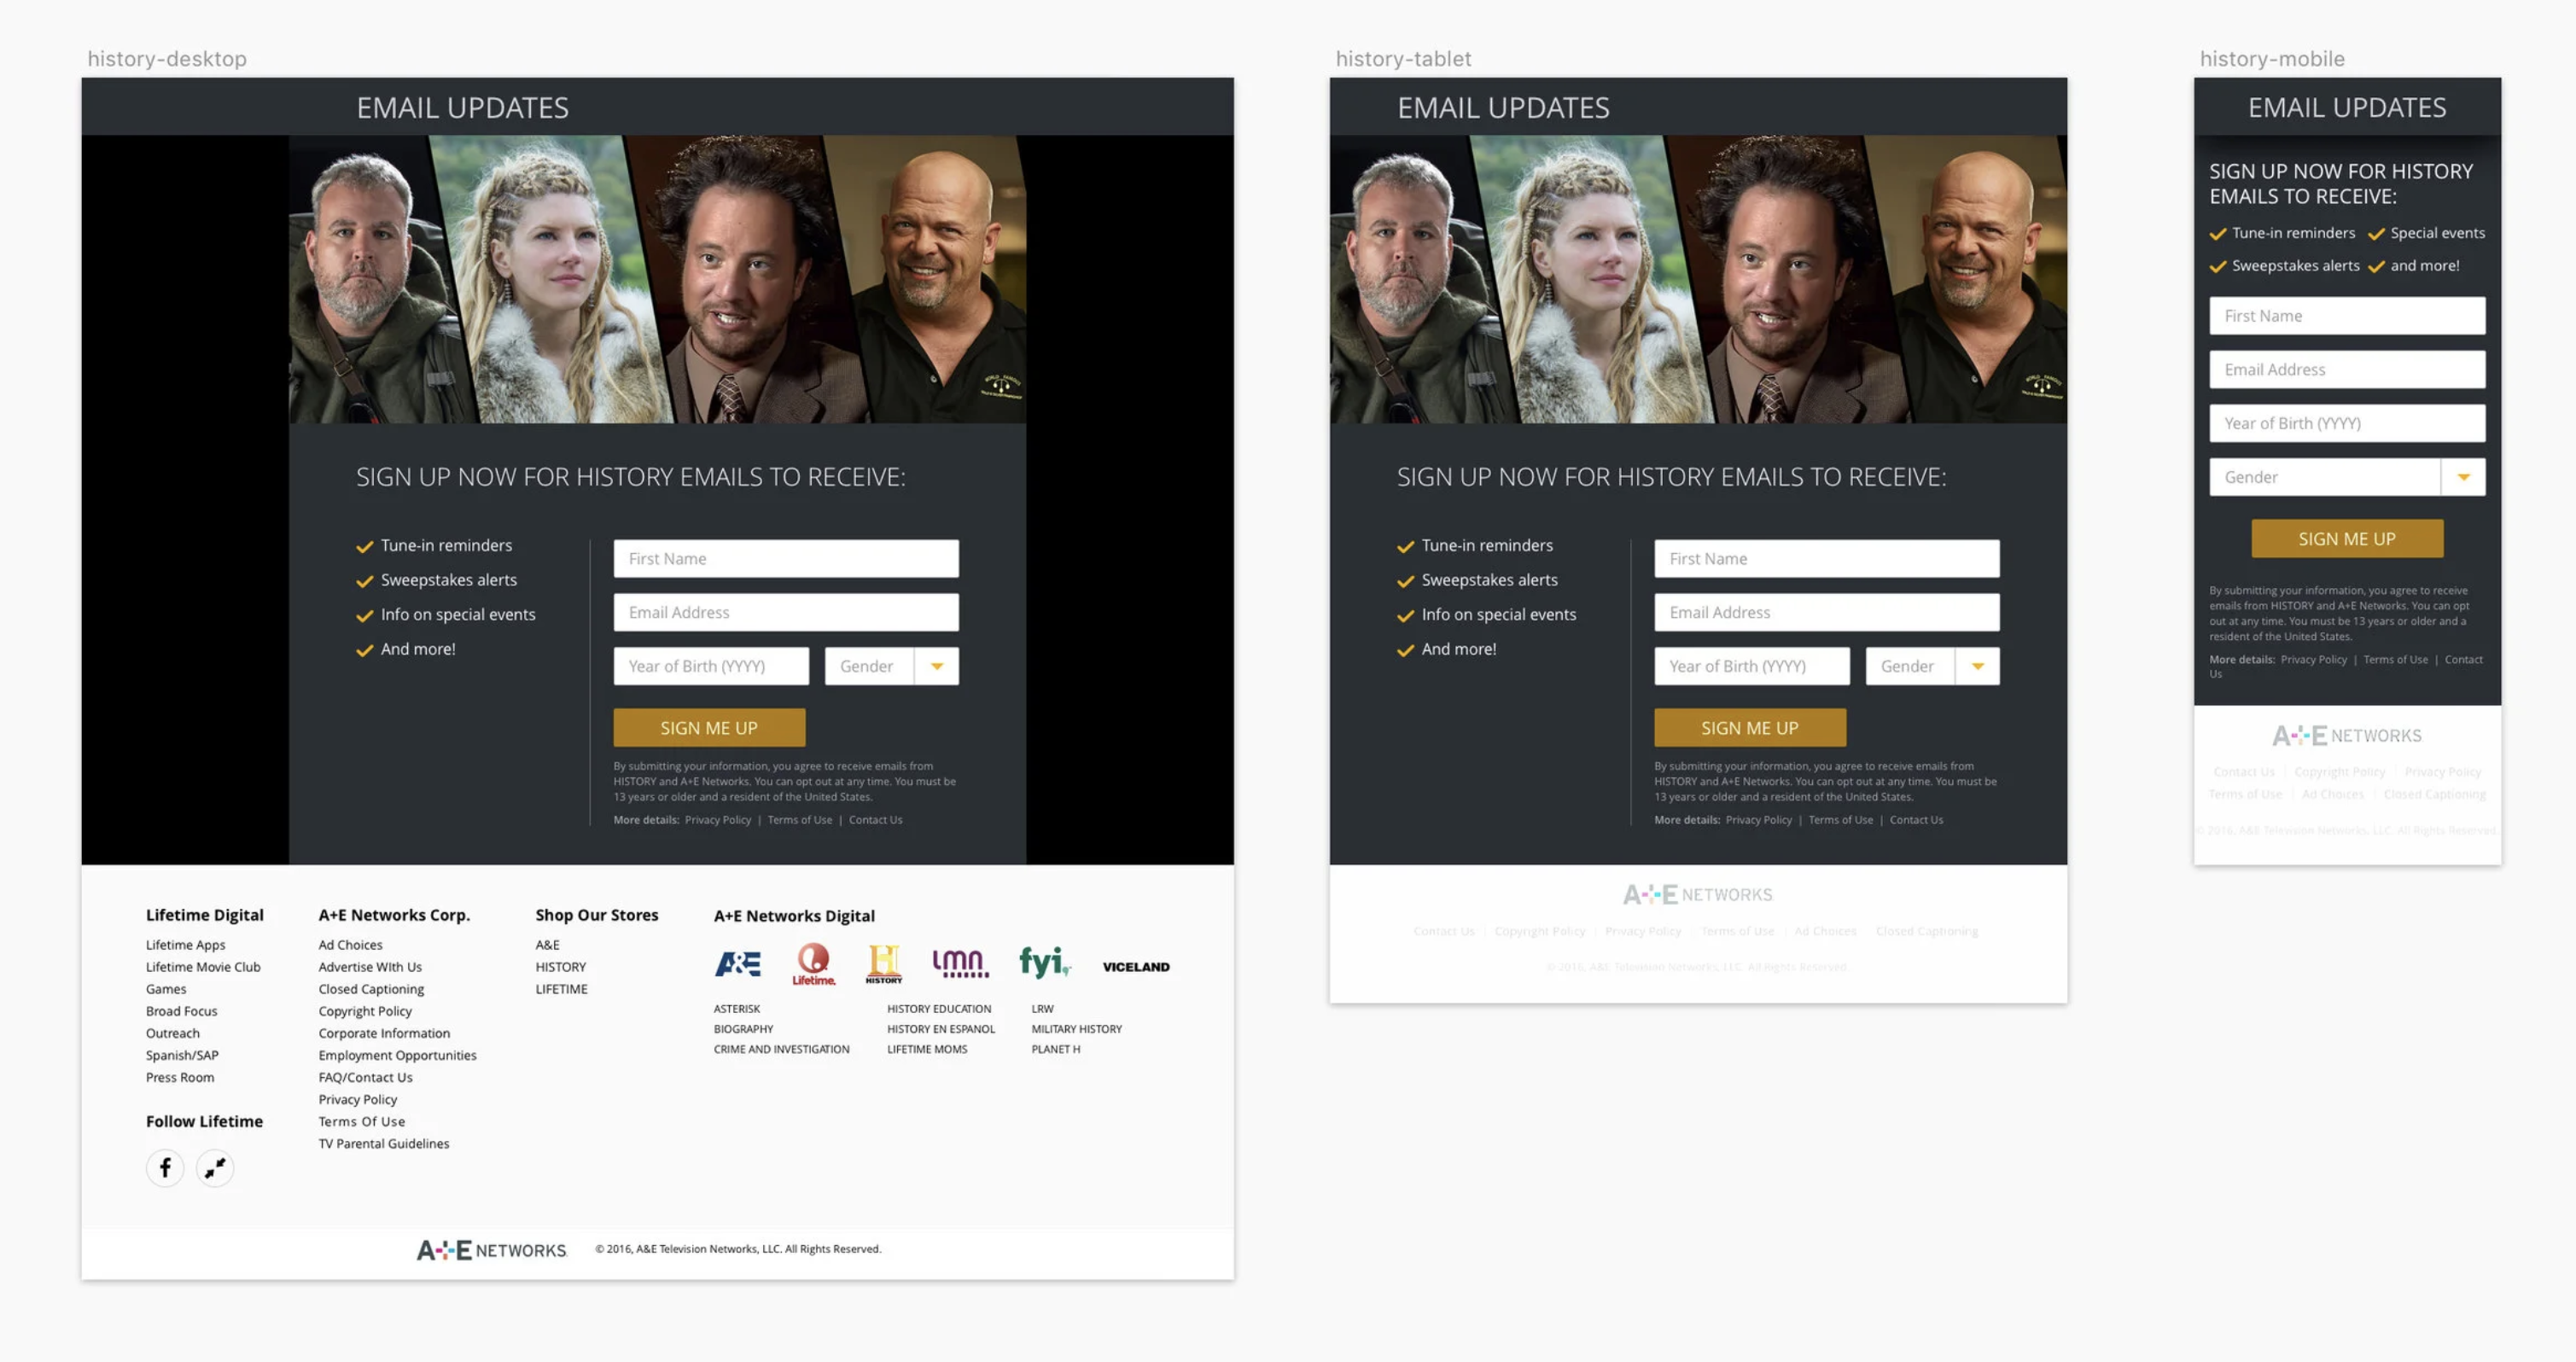Open BIOGRAPHY link in A+E Networks Digital
The image size is (2576, 1362).
coord(744,1029)
